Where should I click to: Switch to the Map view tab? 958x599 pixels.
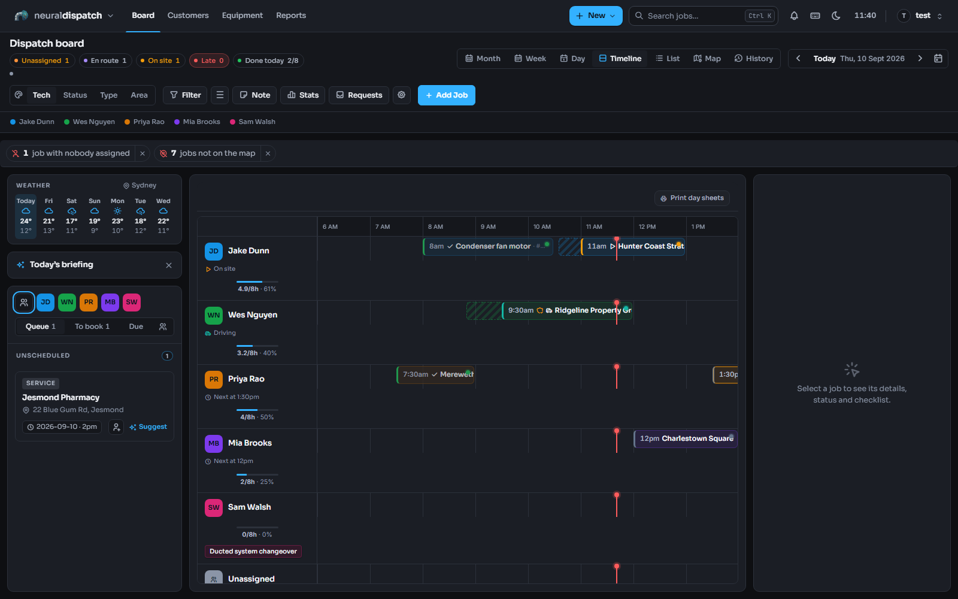[x=707, y=58]
